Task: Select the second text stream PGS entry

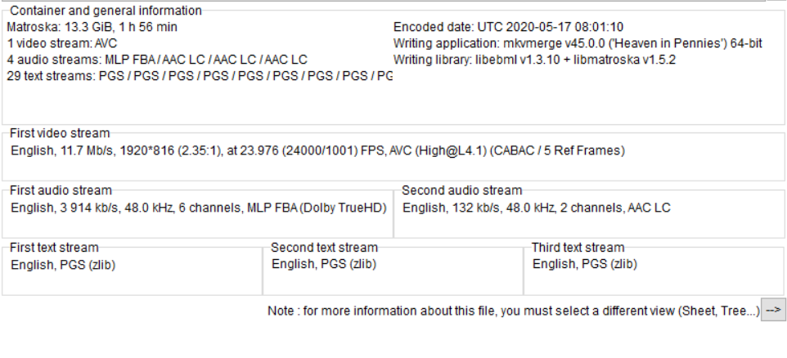Action: (x=324, y=264)
